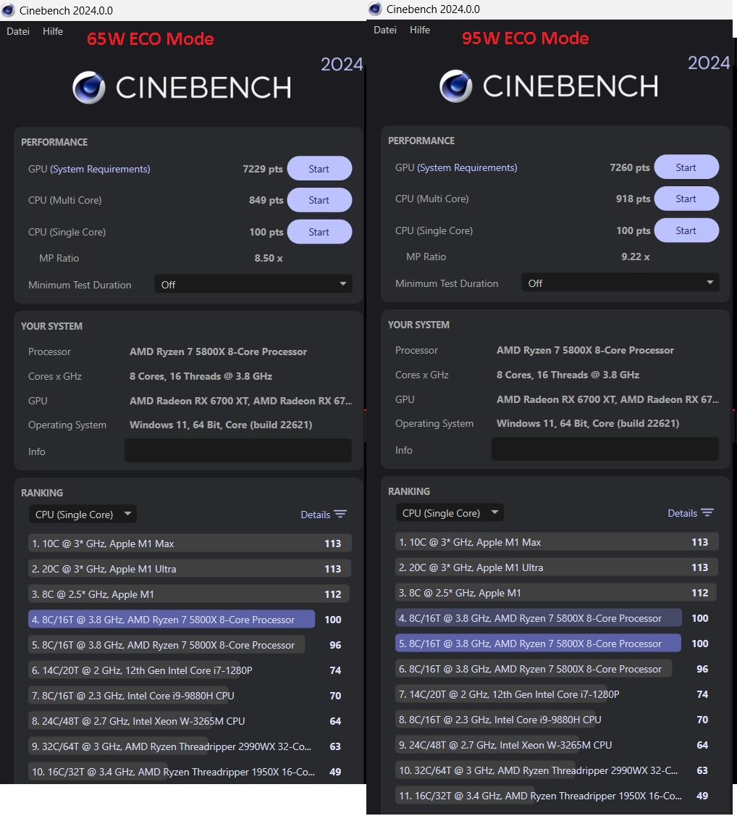The width and height of the screenshot is (737, 816).
Task: Click Cinebench app icon in 95W title bar
Action: (375, 9)
